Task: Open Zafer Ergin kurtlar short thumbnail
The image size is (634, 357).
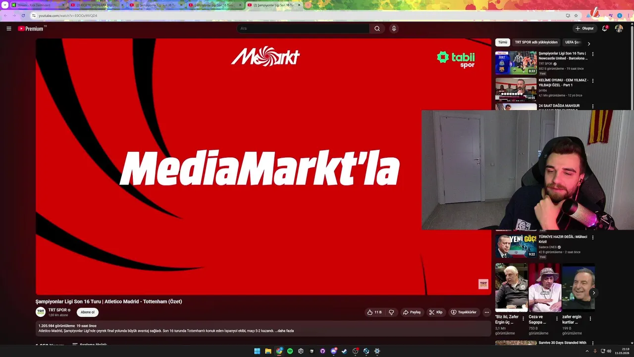Action: (578, 288)
